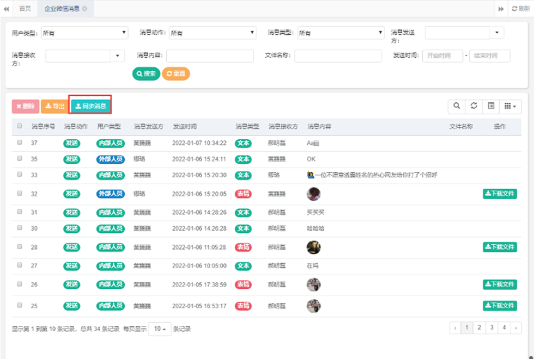The image size is (534, 359).
Task: Select the checkbox for row 37
Action: (20, 143)
